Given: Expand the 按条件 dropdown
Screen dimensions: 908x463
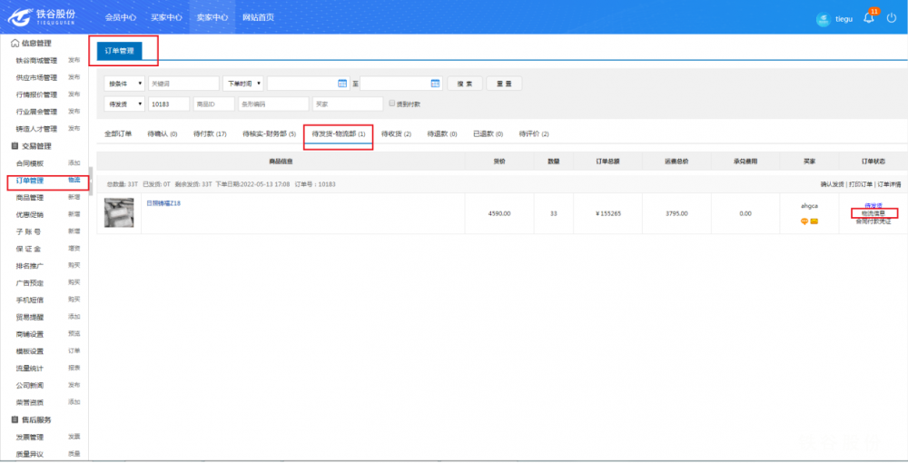Looking at the screenshot, I should [125, 84].
